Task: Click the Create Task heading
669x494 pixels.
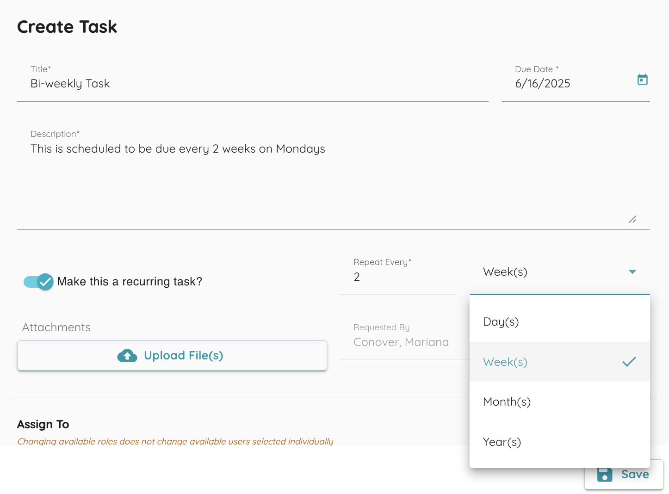Action: [x=67, y=27]
